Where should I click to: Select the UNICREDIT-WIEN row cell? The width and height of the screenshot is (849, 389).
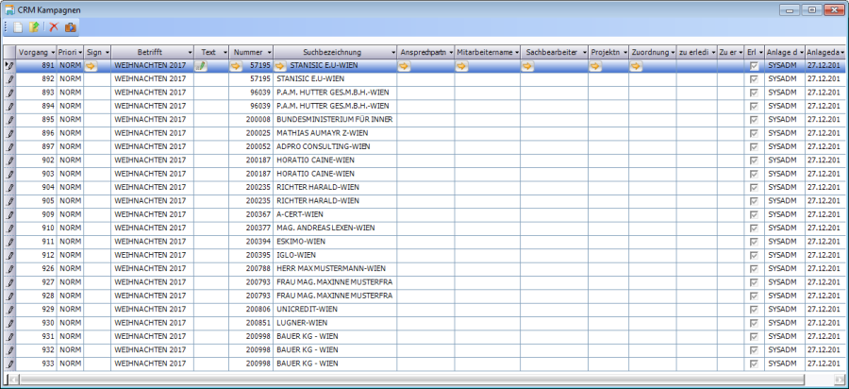334,310
